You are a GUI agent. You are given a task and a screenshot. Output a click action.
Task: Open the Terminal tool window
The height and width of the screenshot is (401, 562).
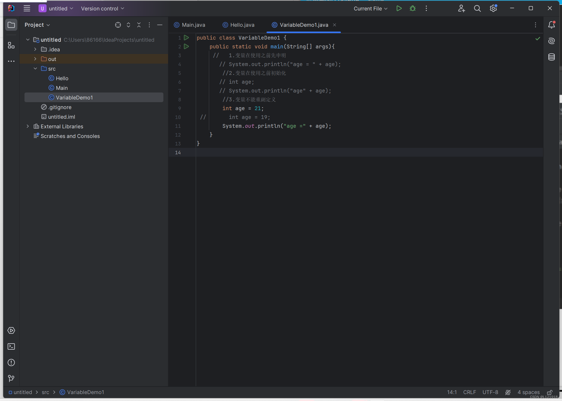click(11, 346)
